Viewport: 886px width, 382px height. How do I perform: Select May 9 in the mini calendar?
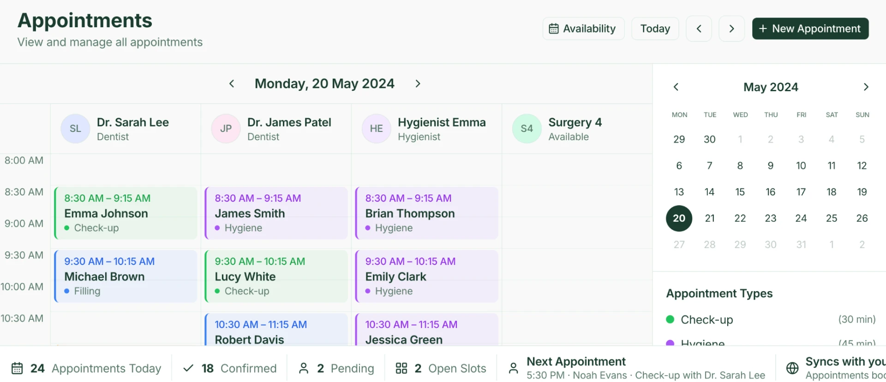[771, 166]
